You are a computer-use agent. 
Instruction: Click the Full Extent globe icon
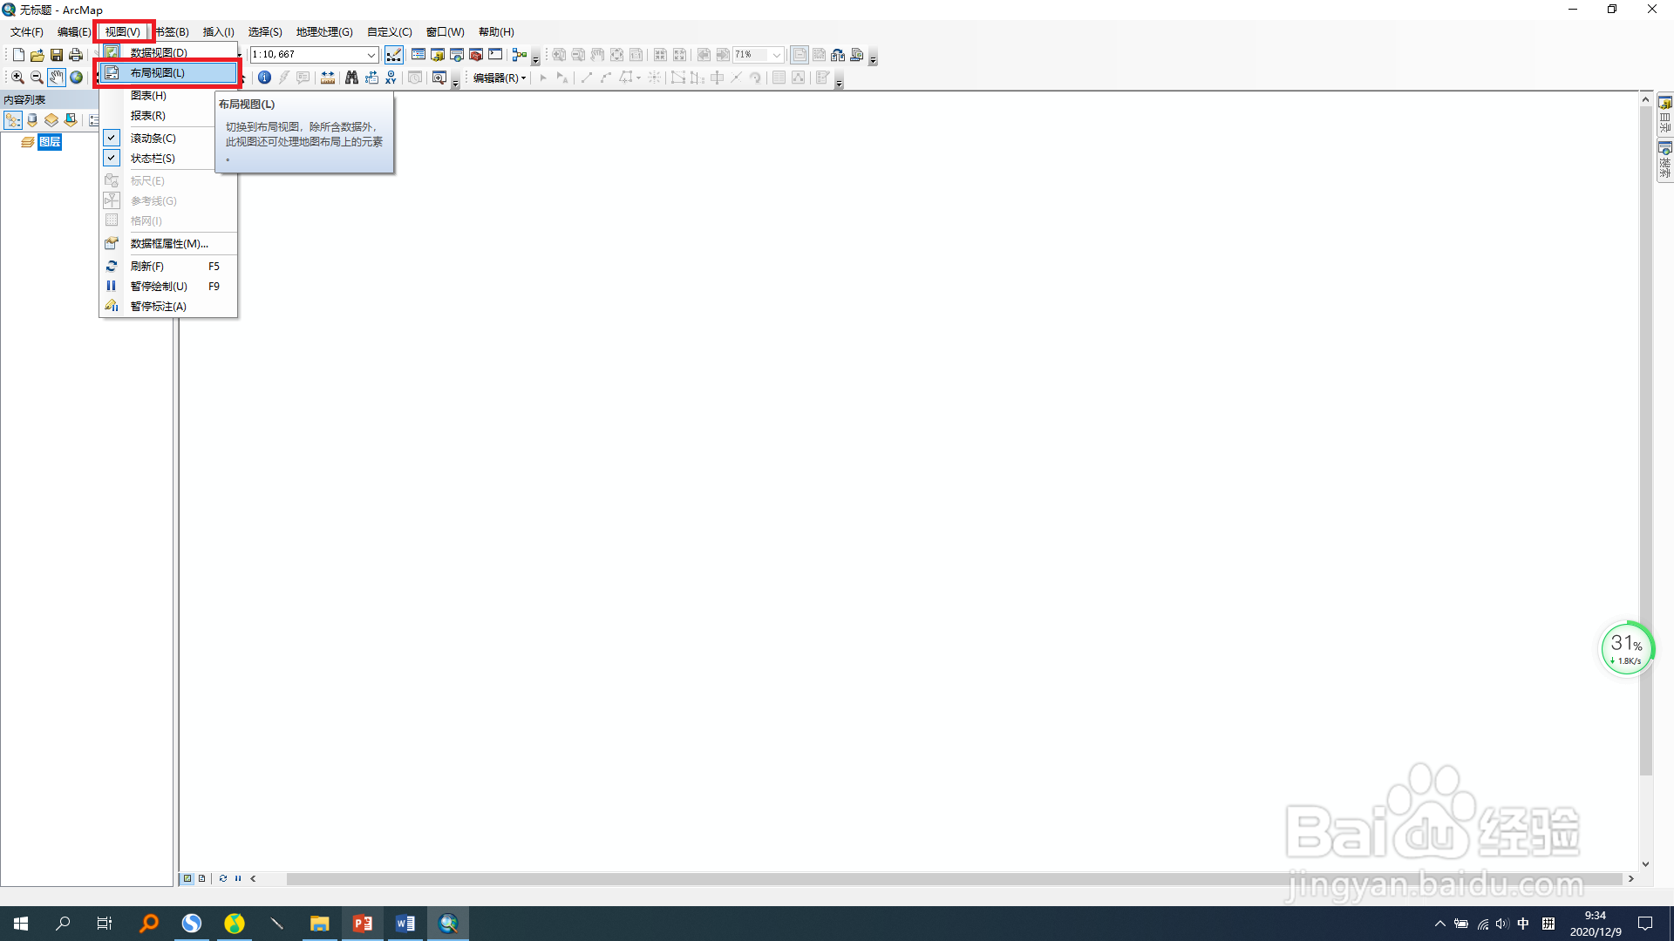click(77, 78)
